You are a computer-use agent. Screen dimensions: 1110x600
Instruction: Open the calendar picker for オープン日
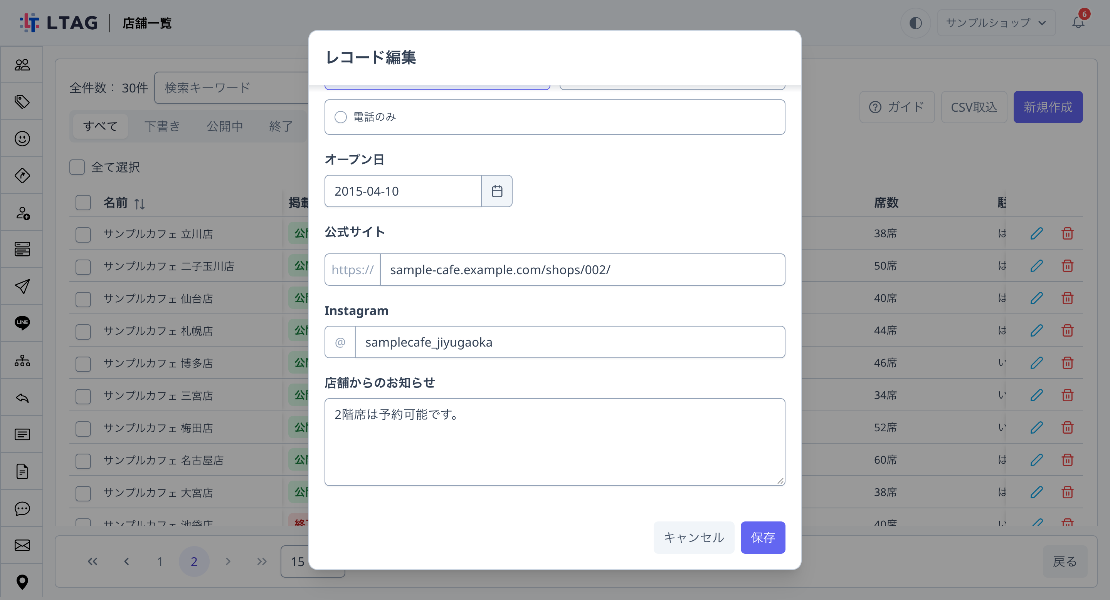click(x=497, y=191)
